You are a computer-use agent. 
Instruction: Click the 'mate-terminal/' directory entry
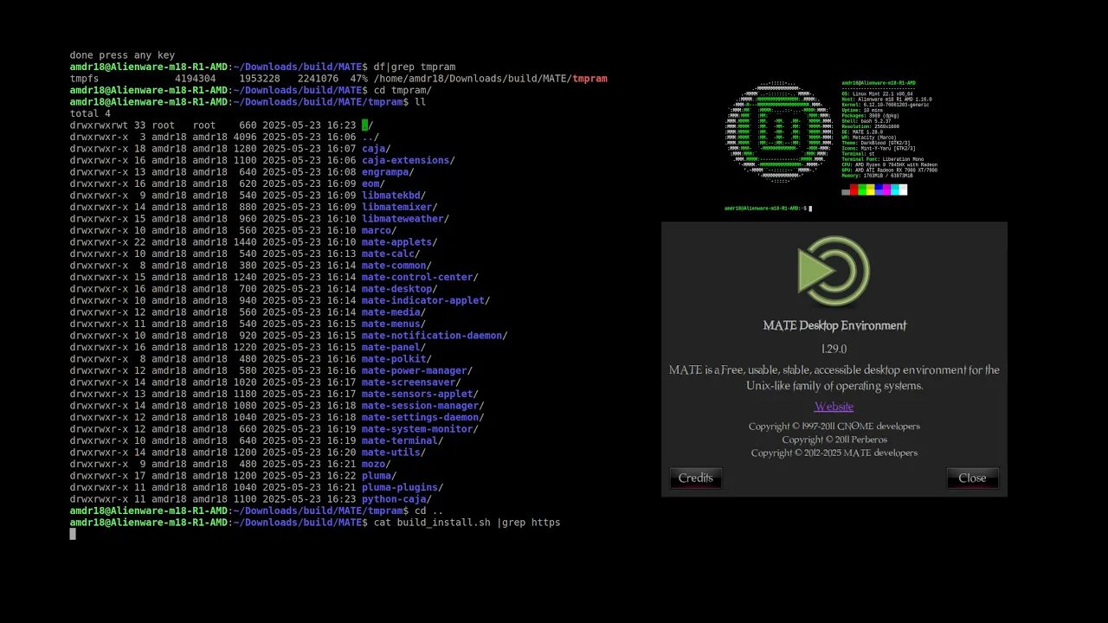pos(403,440)
